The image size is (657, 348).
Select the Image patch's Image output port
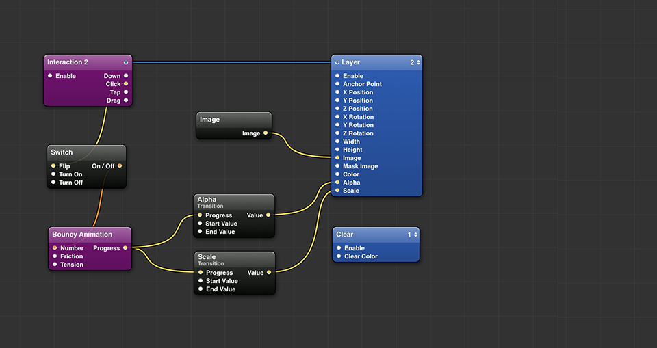point(266,133)
